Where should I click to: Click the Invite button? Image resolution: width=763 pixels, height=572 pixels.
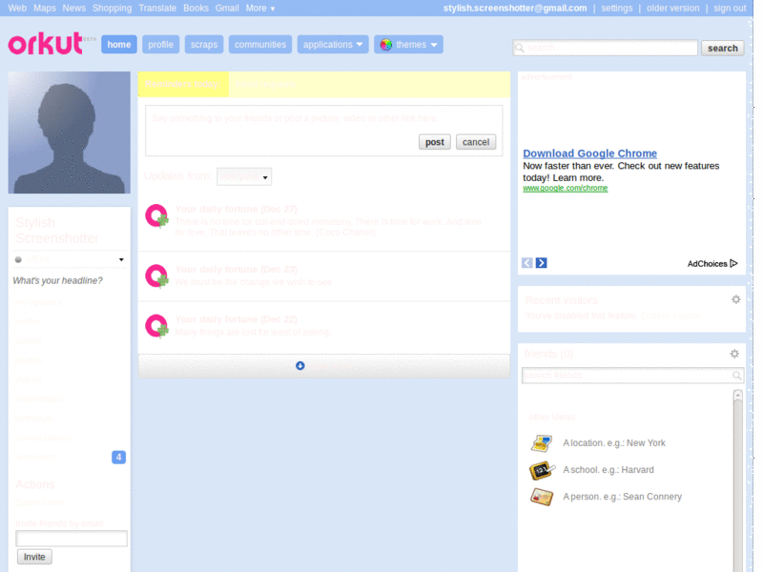click(x=34, y=557)
